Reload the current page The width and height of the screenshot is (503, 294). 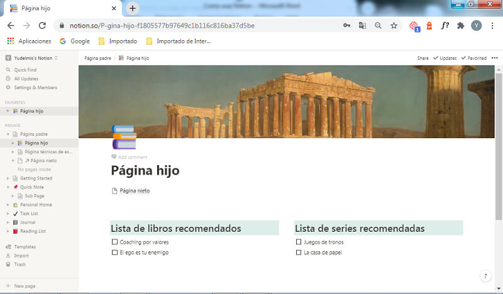pyautogui.click(x=42, y=26)
